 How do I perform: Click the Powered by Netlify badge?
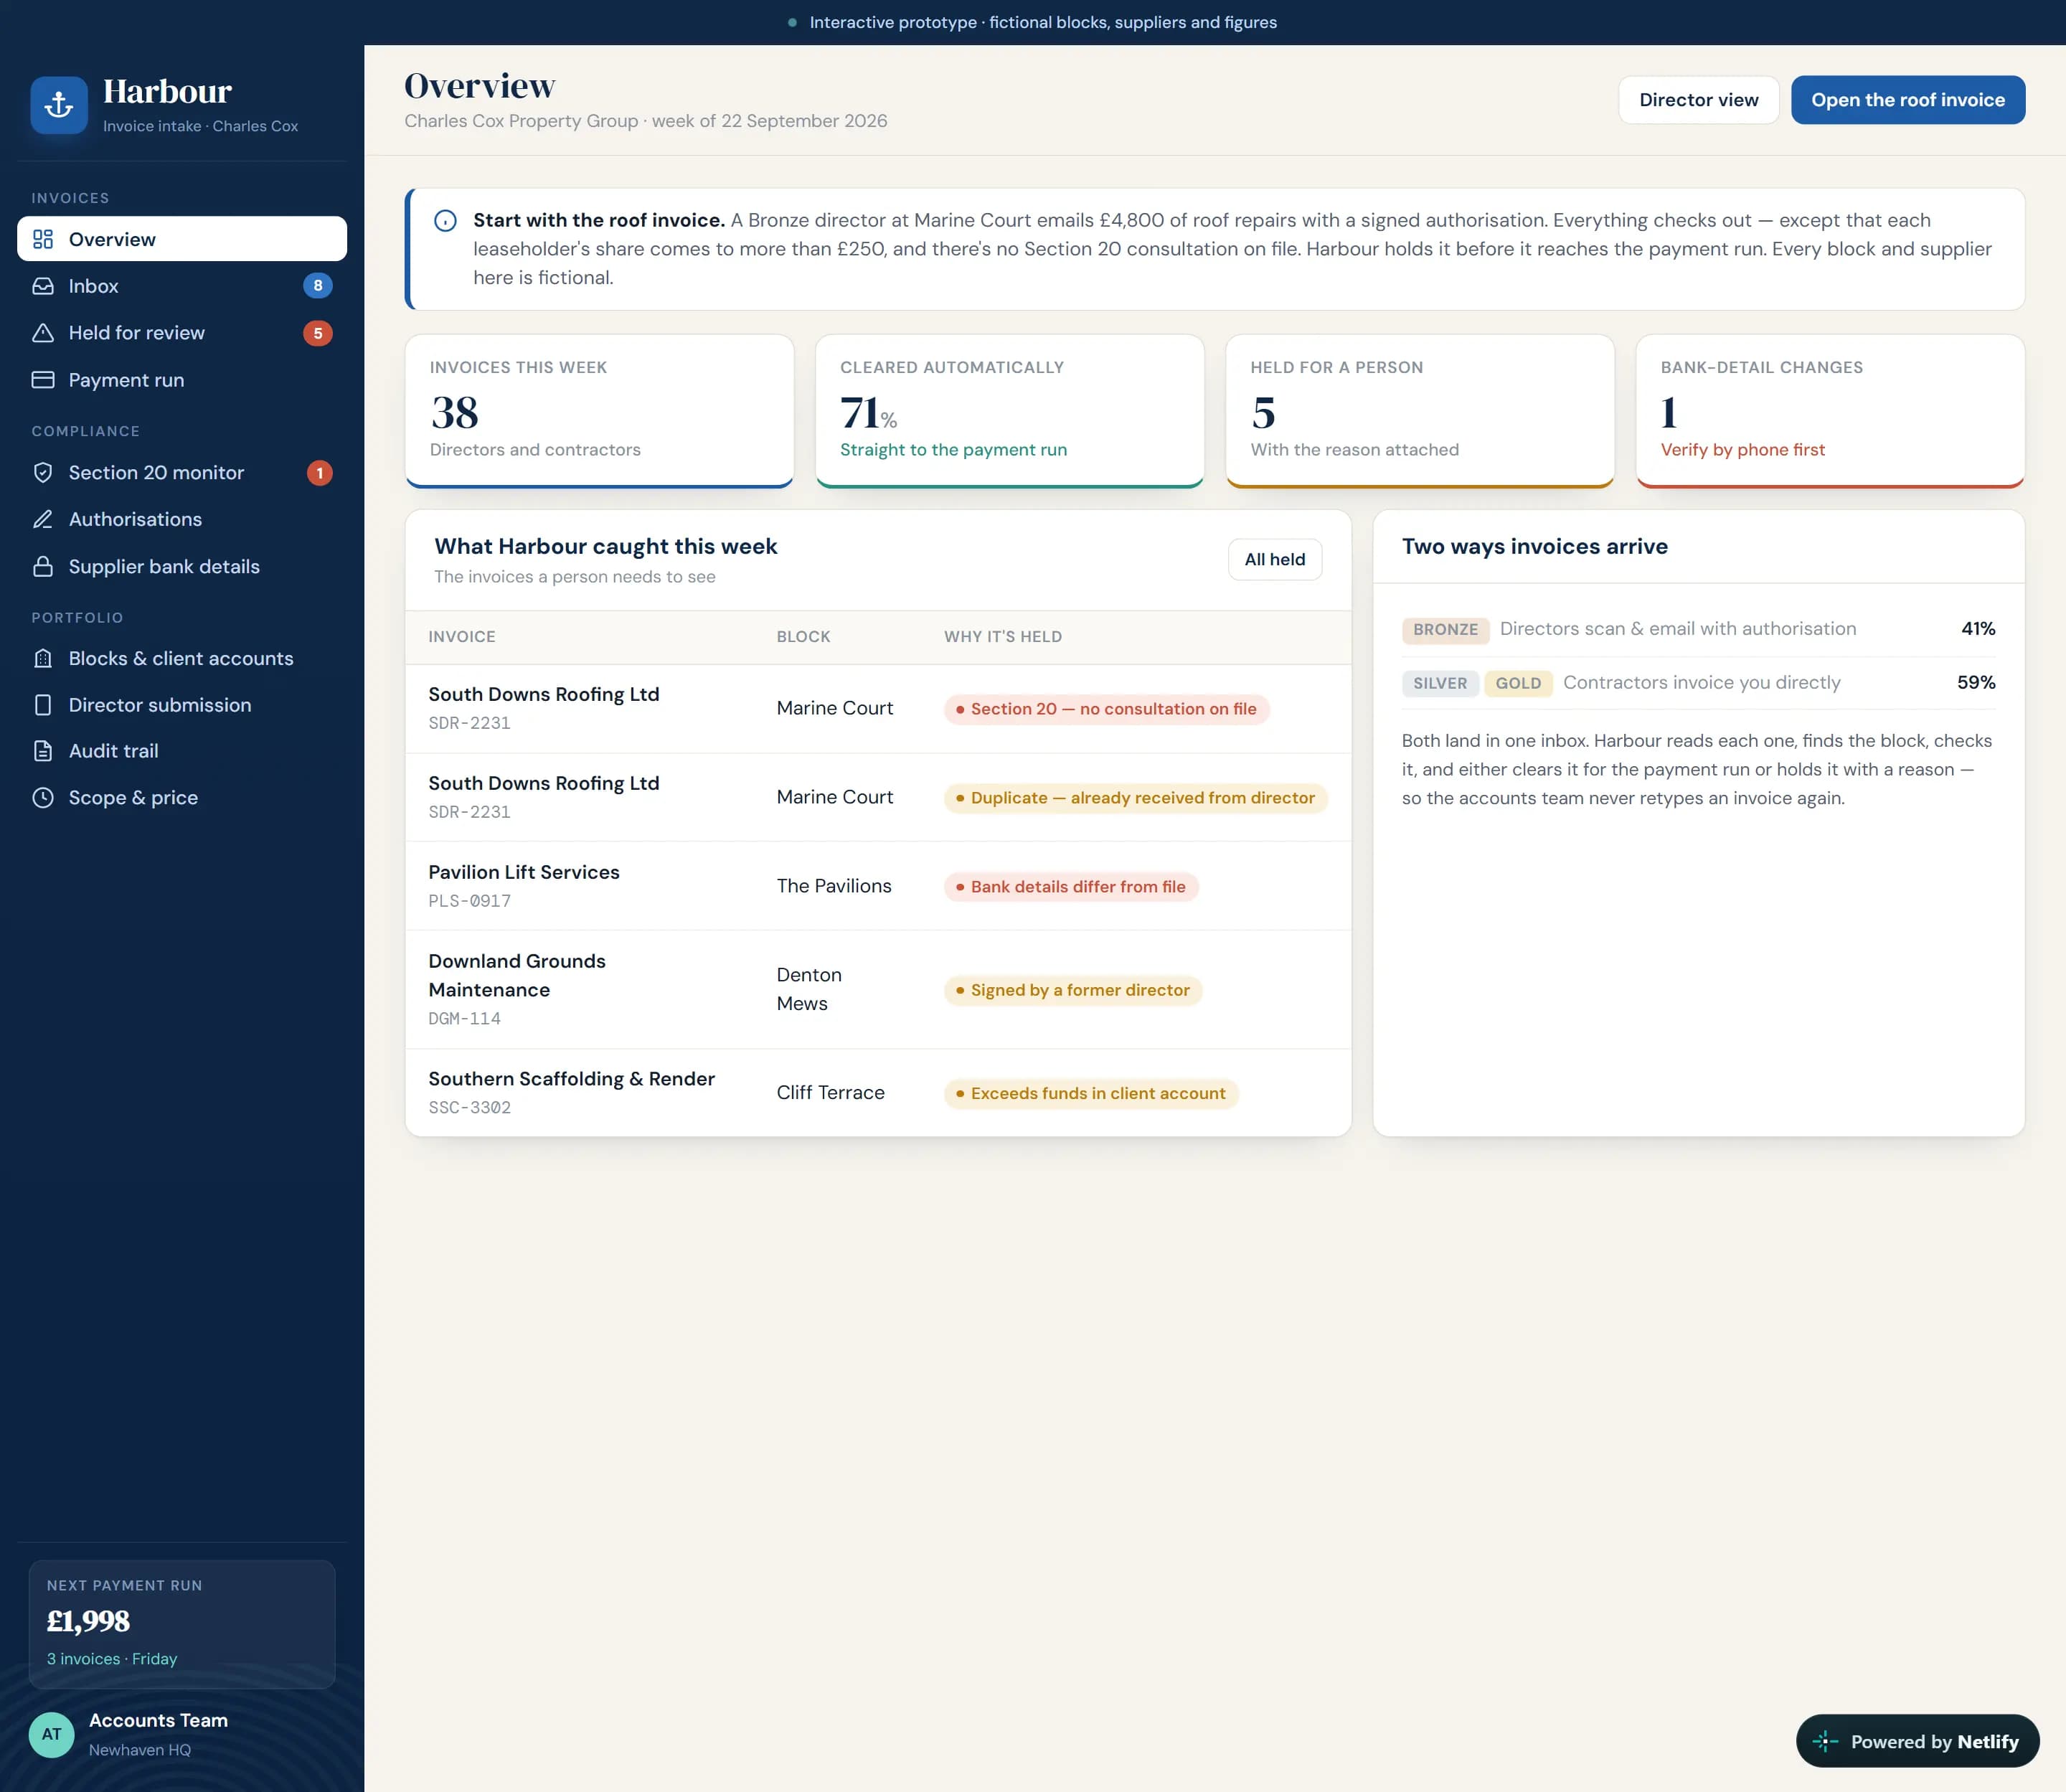pos(1917,1741)
